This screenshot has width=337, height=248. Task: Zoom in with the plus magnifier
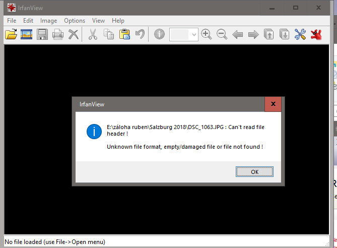(207, 34)
